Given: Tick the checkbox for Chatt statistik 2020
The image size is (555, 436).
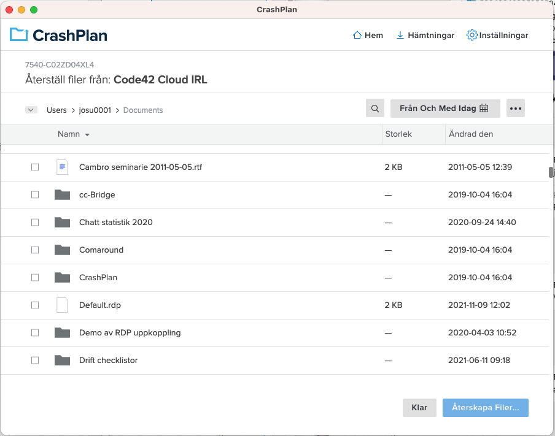Looking at the screenshot, I should [x=35, y=223].
